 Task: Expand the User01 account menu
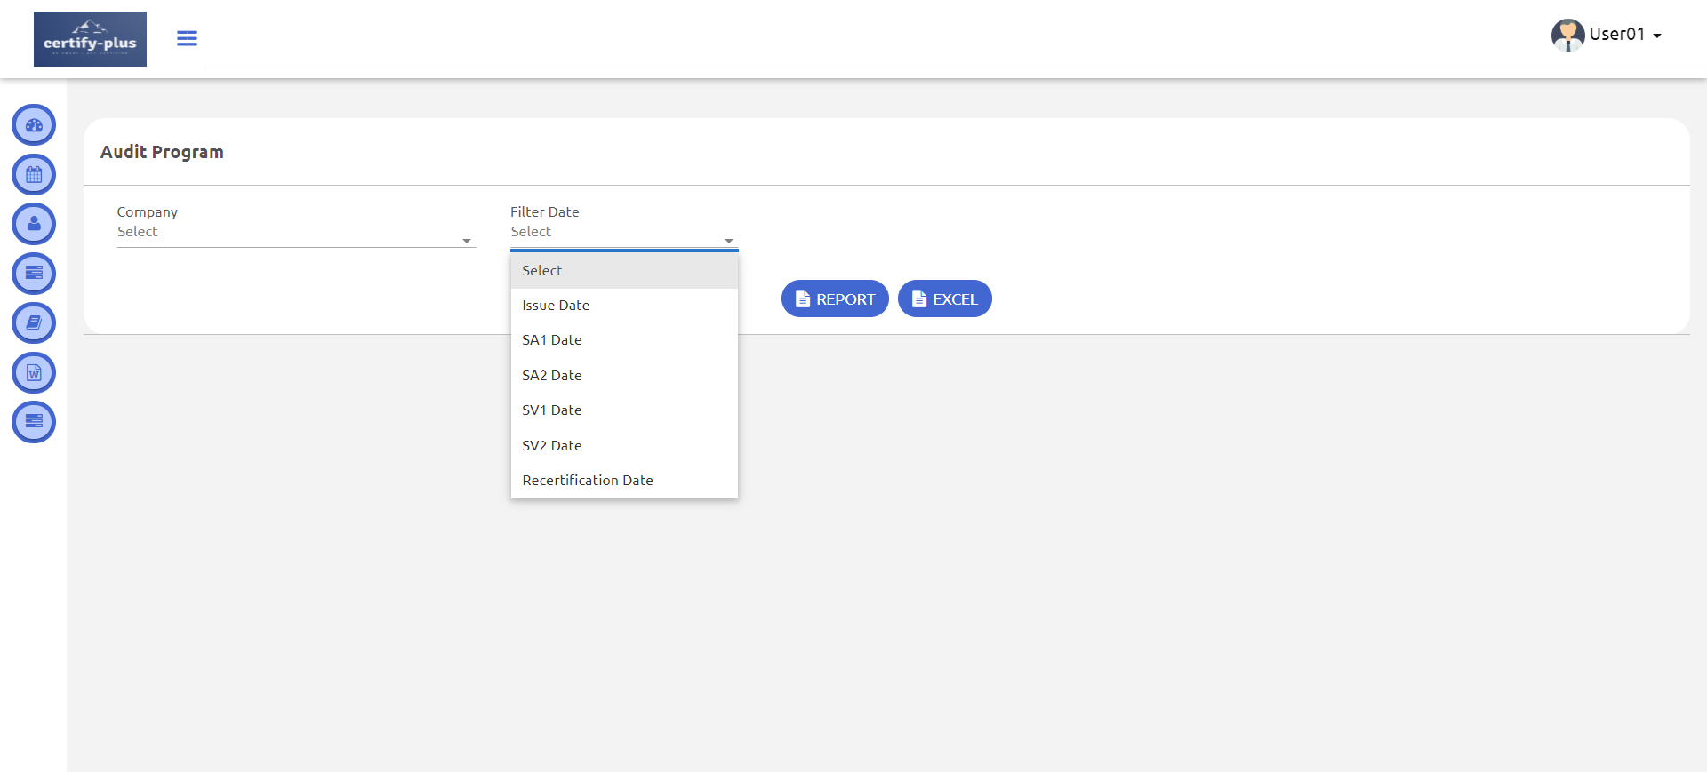(1607, 35)
